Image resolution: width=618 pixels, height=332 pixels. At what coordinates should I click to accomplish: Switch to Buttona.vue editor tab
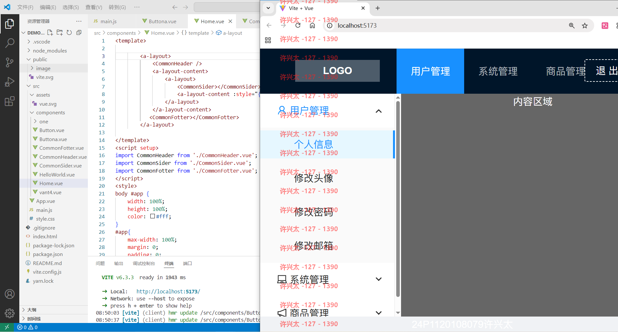pyautogui.click(x=162, y=21)
